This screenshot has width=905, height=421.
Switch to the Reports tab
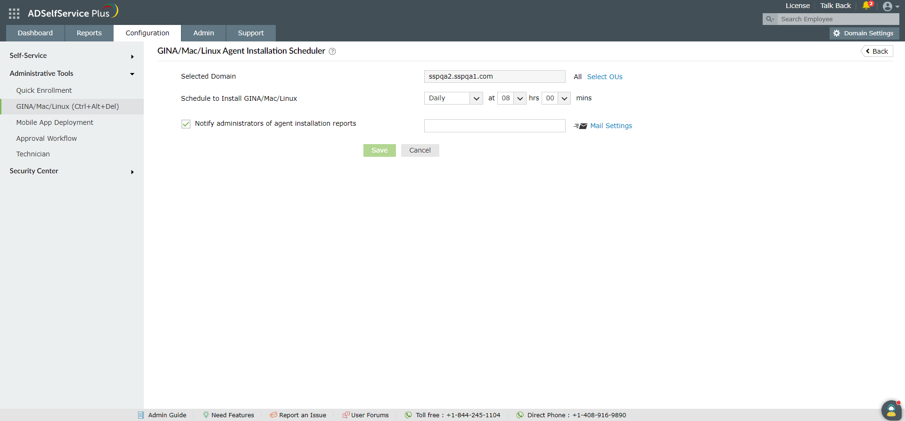coord(89,33)
